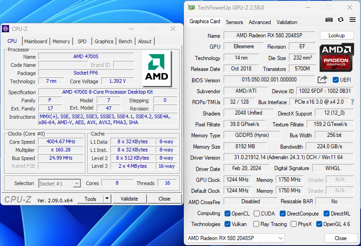Toggle the DirectCompute checkbox
361x246 pixels.
click(x=283, y=214)
